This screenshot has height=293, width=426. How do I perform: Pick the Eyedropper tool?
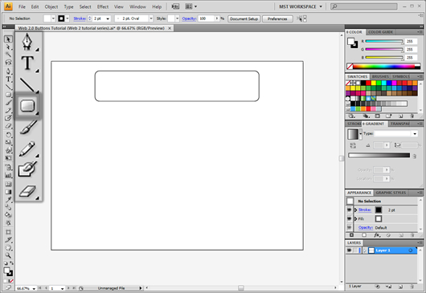pyautogui.click(x=8, y=200)
